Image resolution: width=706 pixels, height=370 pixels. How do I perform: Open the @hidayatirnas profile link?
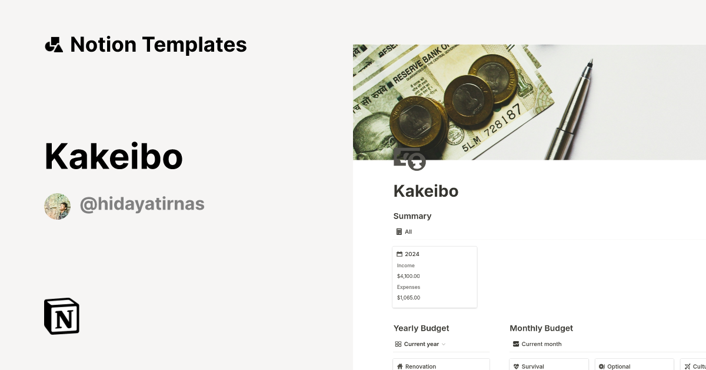coord(142,204)
